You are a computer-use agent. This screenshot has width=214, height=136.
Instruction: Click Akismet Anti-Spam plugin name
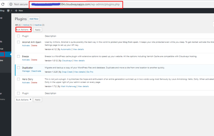point(32,42)
